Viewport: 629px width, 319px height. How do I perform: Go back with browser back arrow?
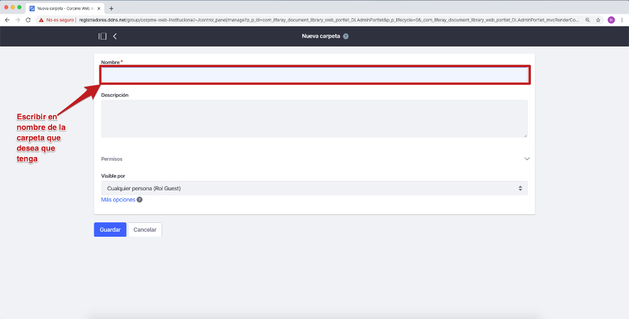(x=7, y=20)
